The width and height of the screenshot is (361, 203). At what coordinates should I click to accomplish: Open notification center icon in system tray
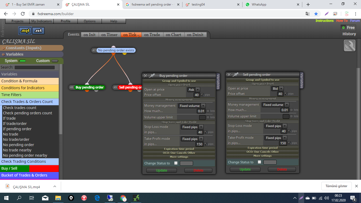pyautogui.click(x=353, y=198)
